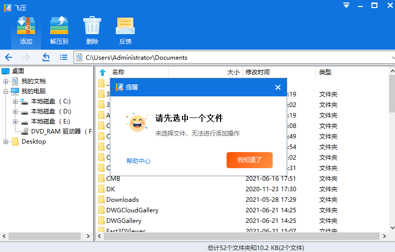Click the 我知道了 button
The height and width of the screenshot is (252, 395).
pos(250,160)
